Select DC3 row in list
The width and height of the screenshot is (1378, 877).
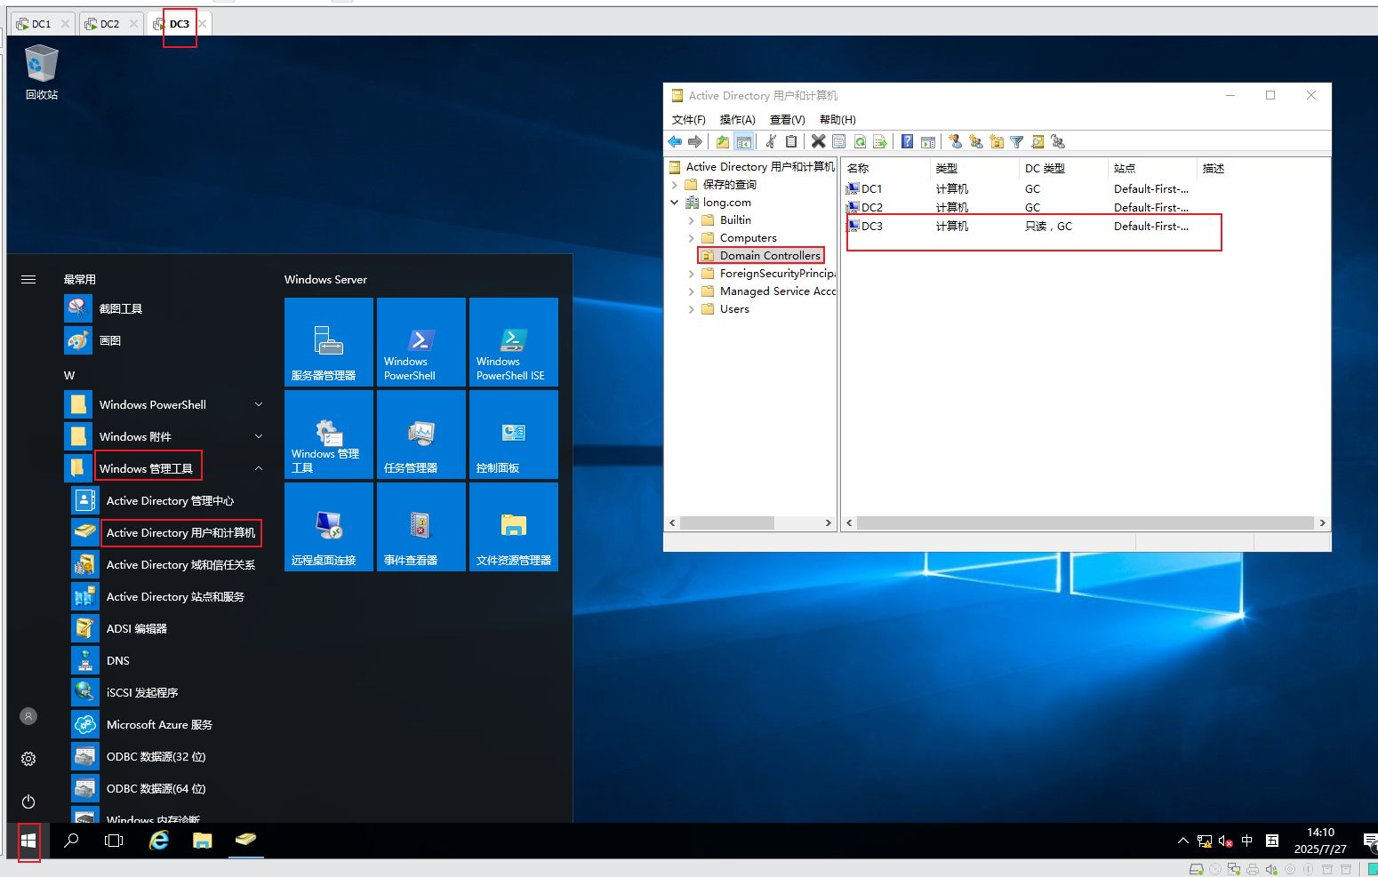[x=1021, y=227]
